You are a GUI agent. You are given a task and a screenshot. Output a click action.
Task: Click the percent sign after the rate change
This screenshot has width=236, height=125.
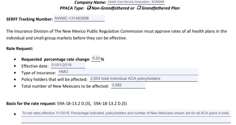103,59
